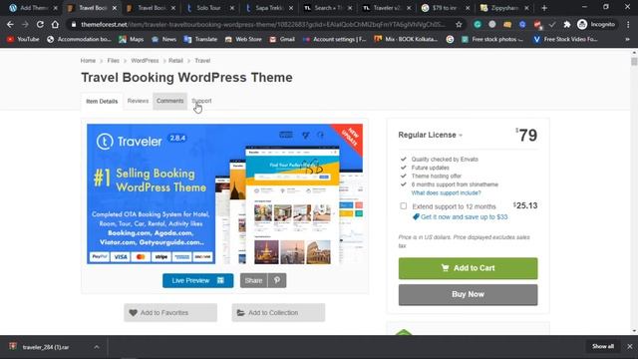
Task: Bookmark page with the star icon
Action: [x=459, y=24]
